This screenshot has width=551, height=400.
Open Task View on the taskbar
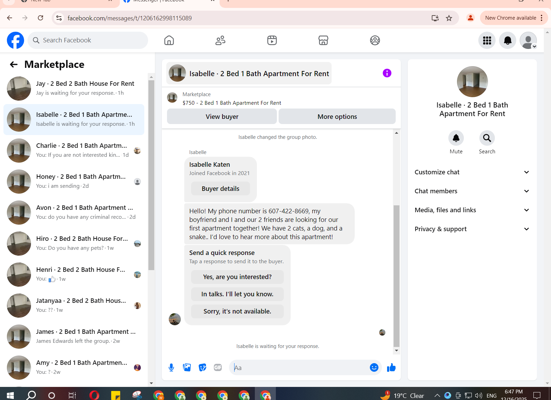[x=72, y=395]
